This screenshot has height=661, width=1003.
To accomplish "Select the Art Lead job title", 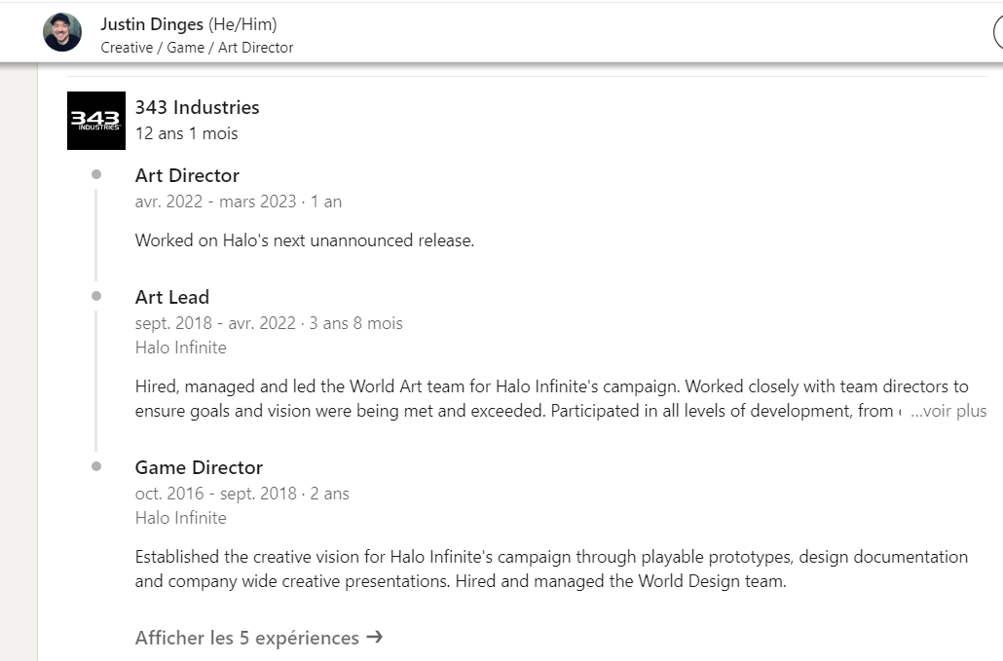I will pyautogui.click(x=172, y=297).
